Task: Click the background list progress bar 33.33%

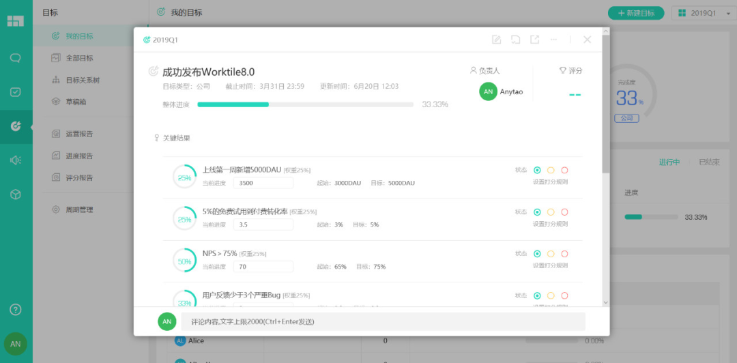Action: click(651, 217)
